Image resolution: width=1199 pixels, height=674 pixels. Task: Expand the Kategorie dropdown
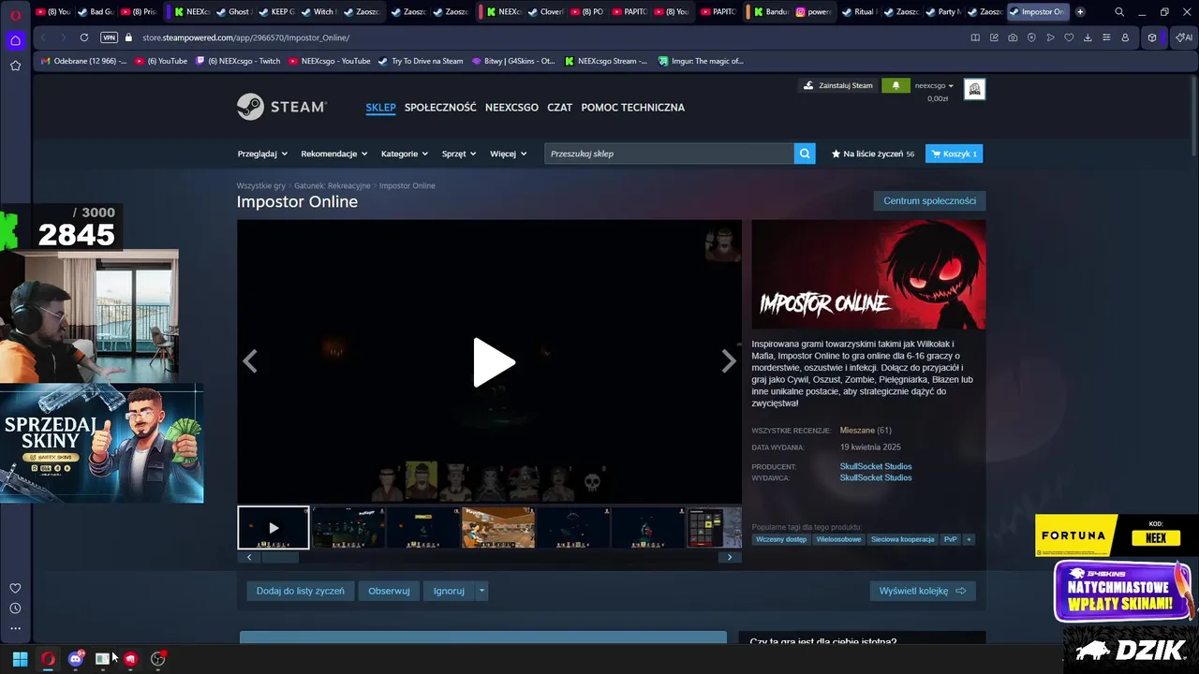pos(405,154)
